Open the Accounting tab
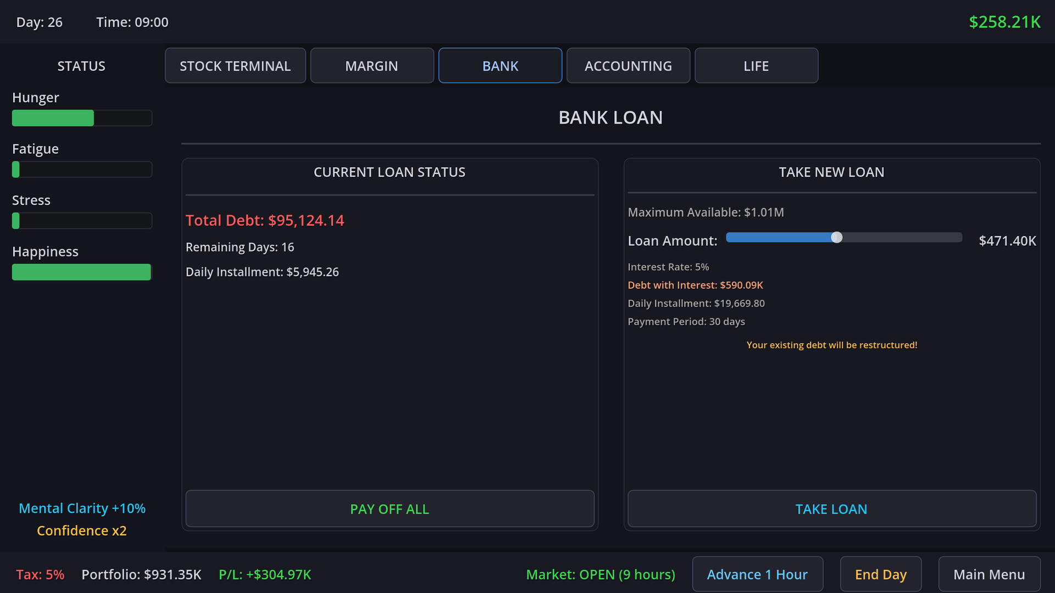Screen dimensions: 1055x593 click(x=628, y=66)
